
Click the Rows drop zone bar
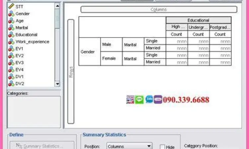point(71,72)
